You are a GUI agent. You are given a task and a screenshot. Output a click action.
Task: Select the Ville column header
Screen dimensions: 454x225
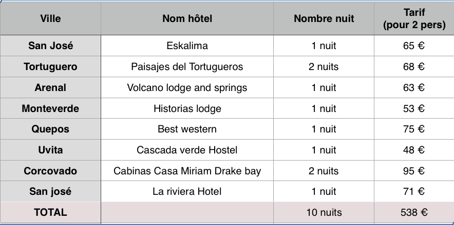click(x=50, y=18)
